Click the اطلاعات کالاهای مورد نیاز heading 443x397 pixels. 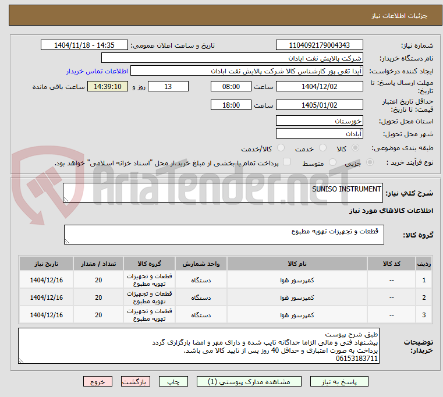391,211
